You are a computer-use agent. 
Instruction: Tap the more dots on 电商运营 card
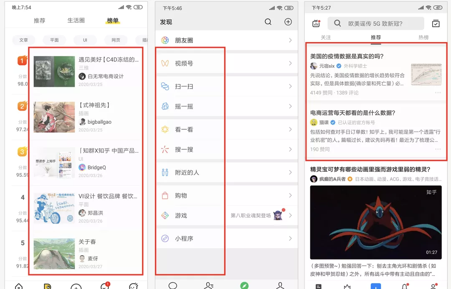(438, 149)
